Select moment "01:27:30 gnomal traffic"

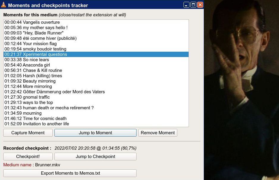click(x=96, y=97)
